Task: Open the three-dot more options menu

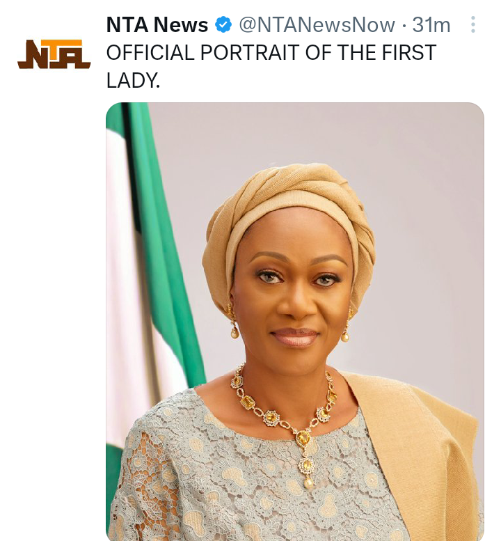Action: coord(473,26)
